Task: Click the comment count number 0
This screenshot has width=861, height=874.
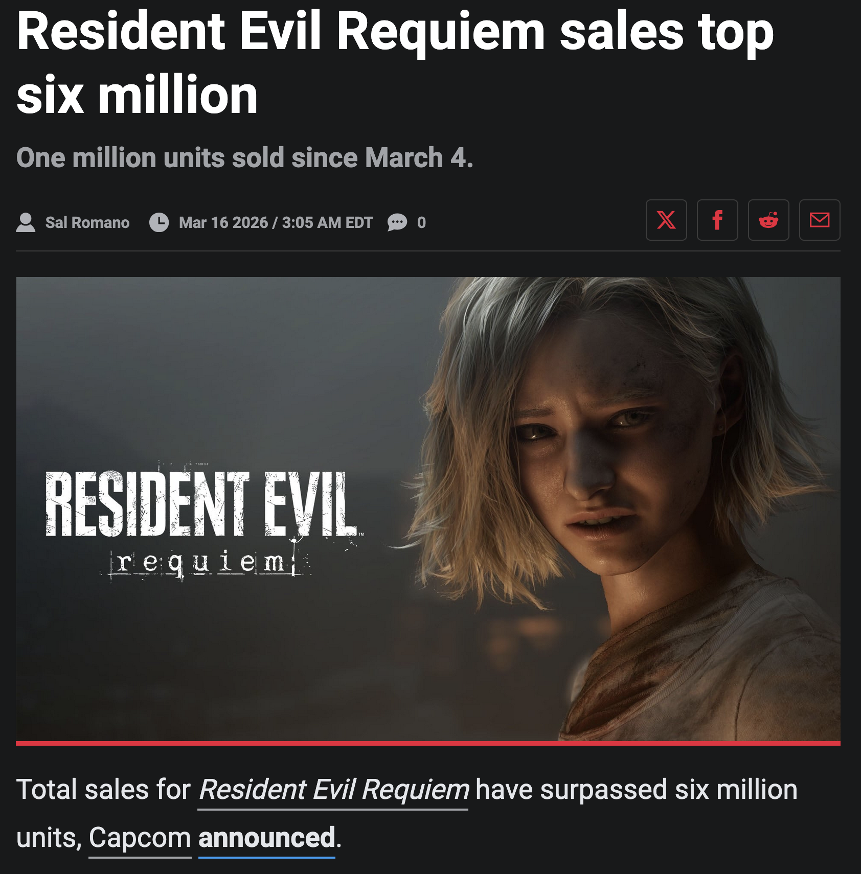Action: tap(421, 222)
